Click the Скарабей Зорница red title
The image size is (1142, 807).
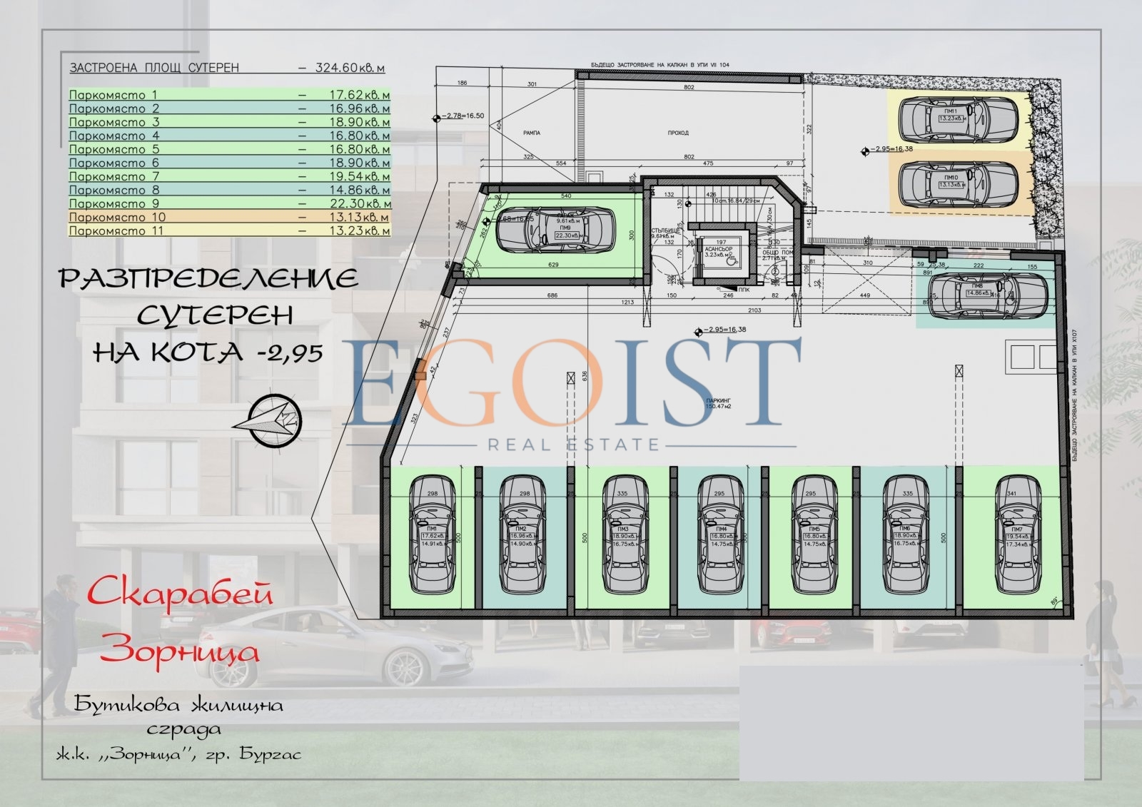tap(180, 622)
